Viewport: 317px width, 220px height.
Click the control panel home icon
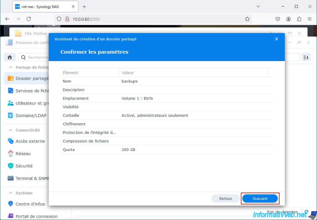10,58
